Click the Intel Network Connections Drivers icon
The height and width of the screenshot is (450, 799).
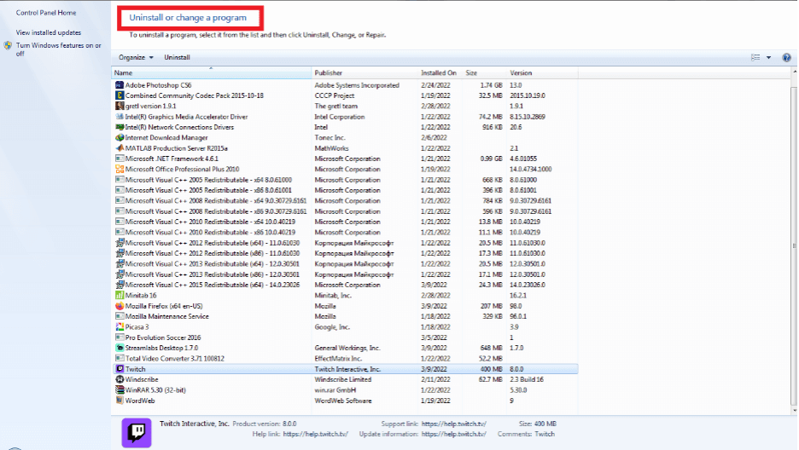tap(120, 127)
